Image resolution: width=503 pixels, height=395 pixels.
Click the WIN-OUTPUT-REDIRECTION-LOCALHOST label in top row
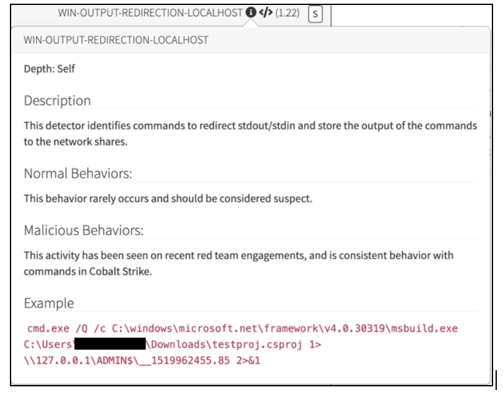[x=150, y=12]
